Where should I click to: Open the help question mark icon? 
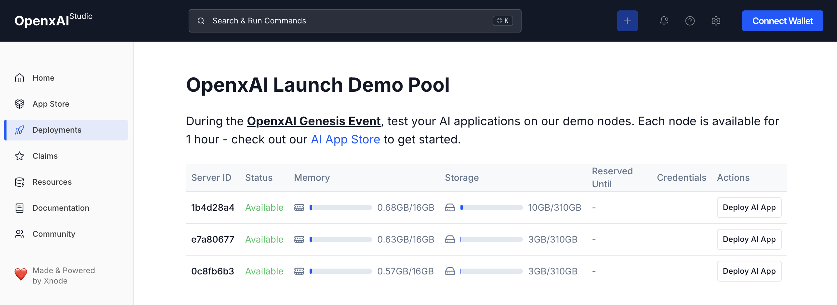point(690,21)
